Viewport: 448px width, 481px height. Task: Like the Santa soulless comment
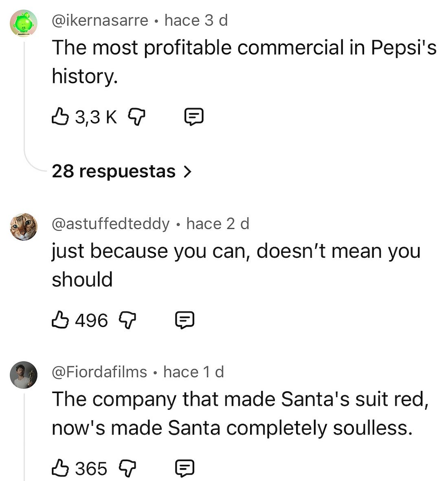coord(60,468)
